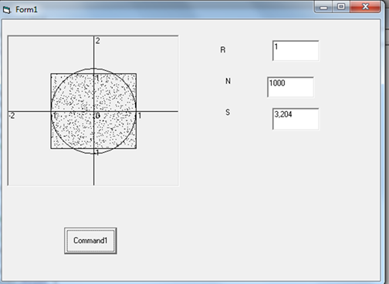Click the -2 label on the horizontal axis

tap(12, 116)
